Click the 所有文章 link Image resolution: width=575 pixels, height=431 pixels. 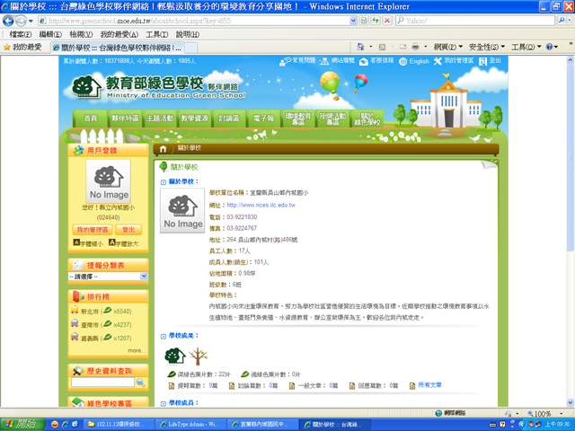[x=430, y=385]
